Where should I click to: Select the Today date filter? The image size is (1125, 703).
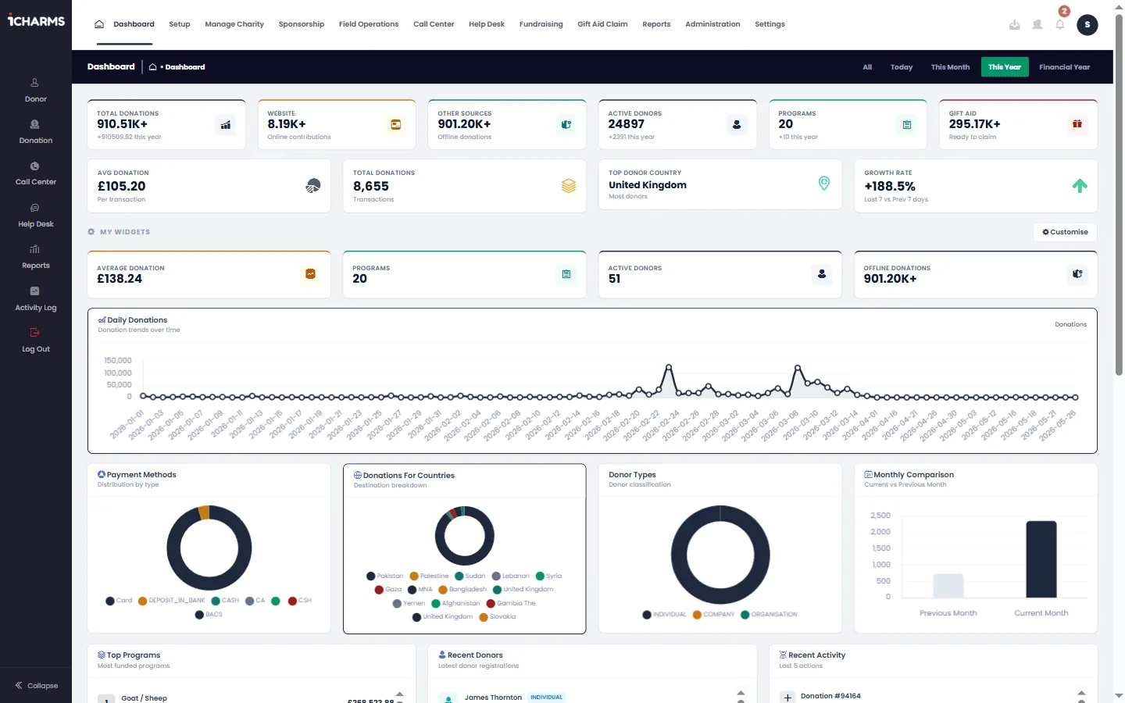[902, 67]
